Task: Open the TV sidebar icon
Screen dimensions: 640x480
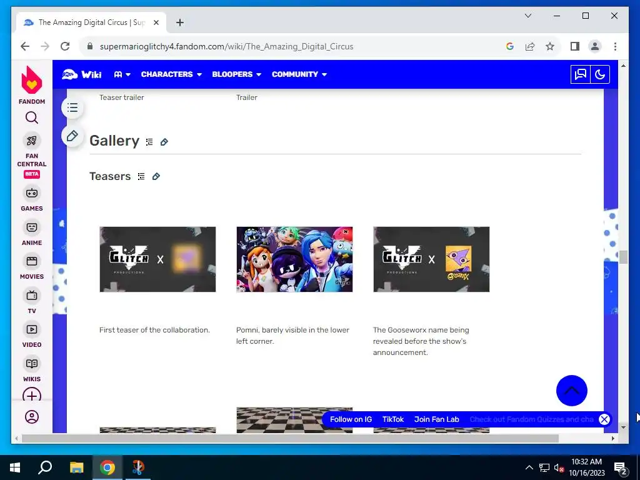Action: pos(32,296)
